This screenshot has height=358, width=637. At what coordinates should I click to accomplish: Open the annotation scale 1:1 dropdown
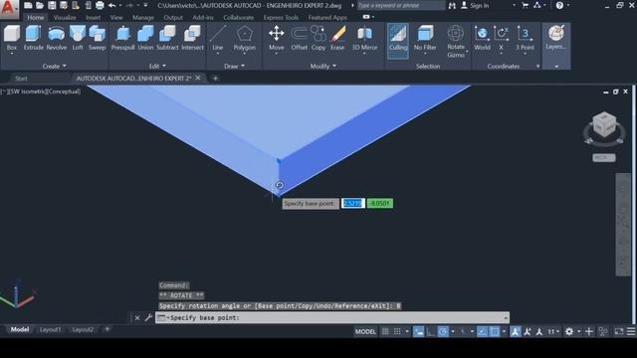pos(553,331)
